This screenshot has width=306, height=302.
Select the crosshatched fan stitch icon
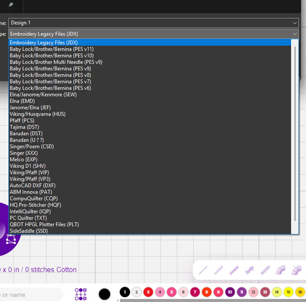[x=296, y=270]
